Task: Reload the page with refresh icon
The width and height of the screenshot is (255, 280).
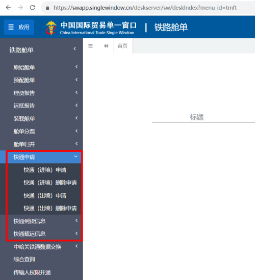Action: click(33, 8)
